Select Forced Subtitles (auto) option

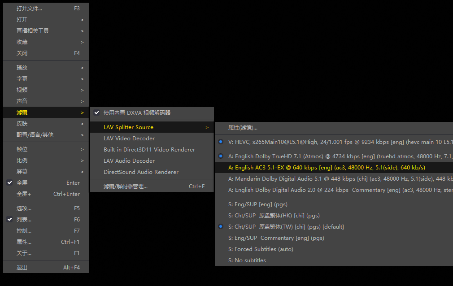(334, 249)
